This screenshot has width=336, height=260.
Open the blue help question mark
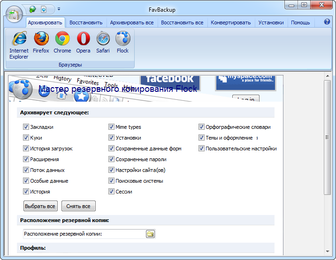[x=327, y=22]
